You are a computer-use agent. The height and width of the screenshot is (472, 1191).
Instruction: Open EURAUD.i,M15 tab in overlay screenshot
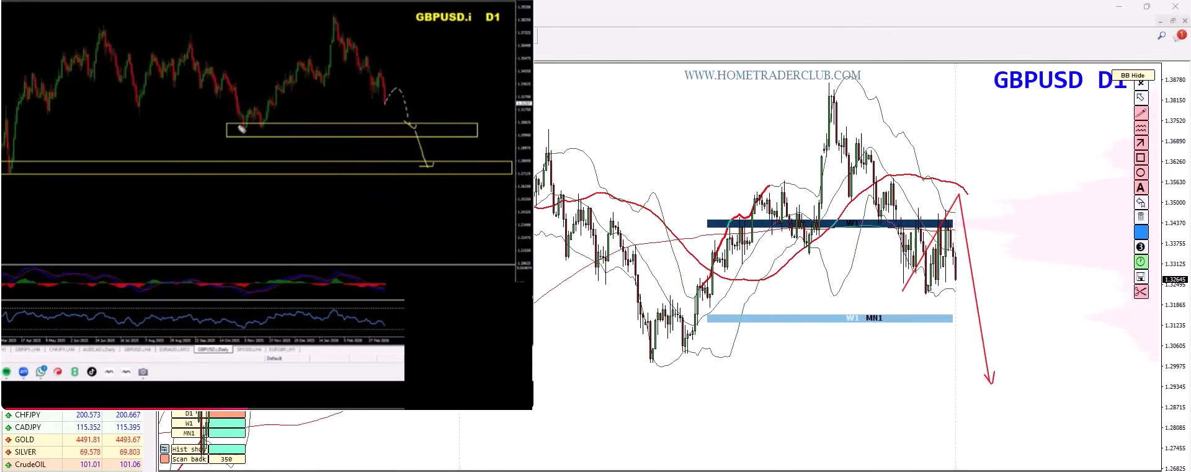tap(174, 349)
